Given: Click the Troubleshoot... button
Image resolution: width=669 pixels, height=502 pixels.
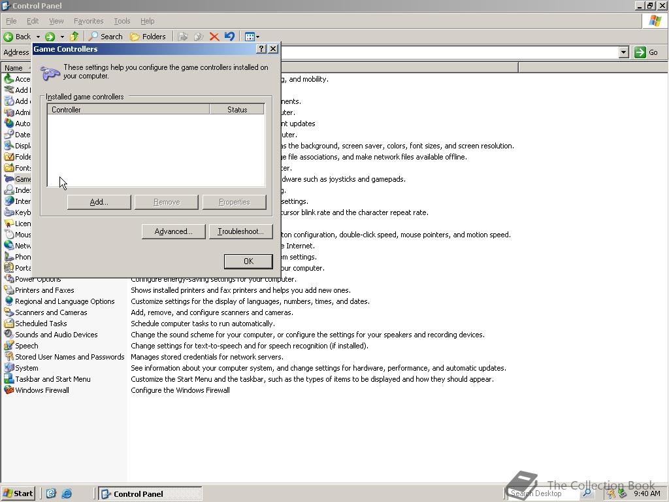Looking at the screenshot, I should click(x=240, y=231).
